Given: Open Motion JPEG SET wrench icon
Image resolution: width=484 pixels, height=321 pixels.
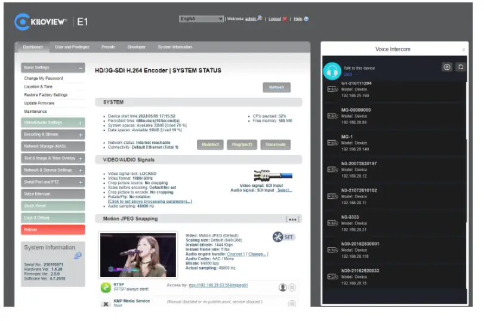Looking at the screenshot, I should click(x=278, y=237).
